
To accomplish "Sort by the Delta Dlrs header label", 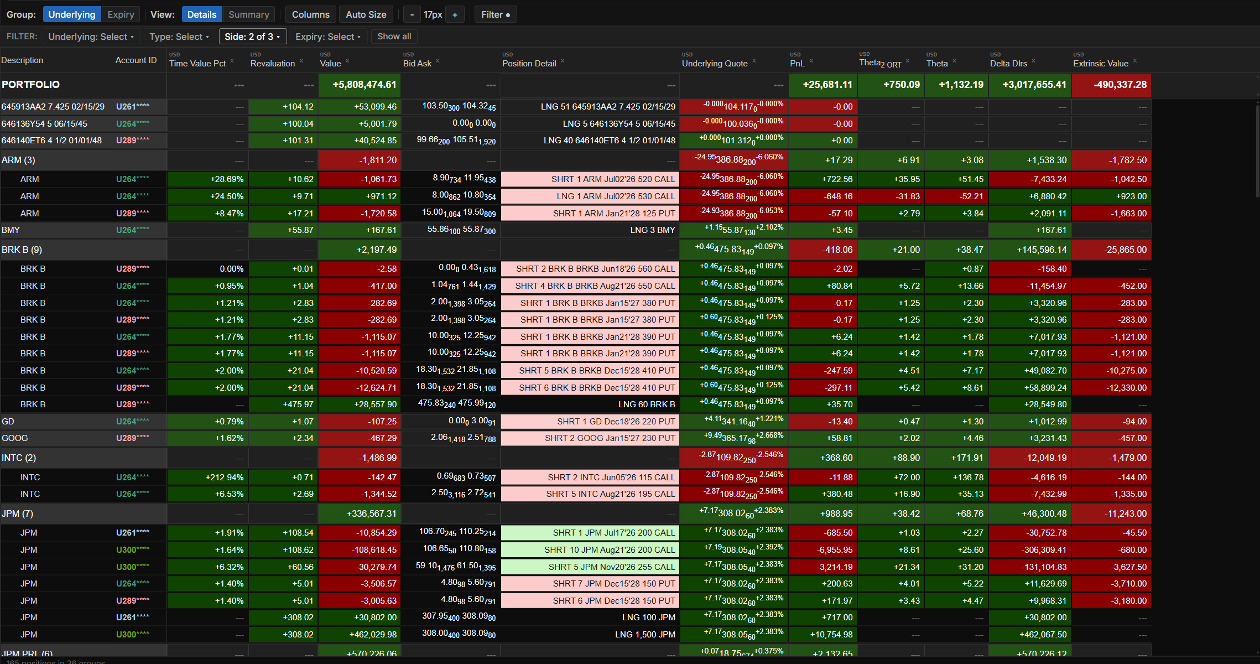I will click(x=1009, y=64).
